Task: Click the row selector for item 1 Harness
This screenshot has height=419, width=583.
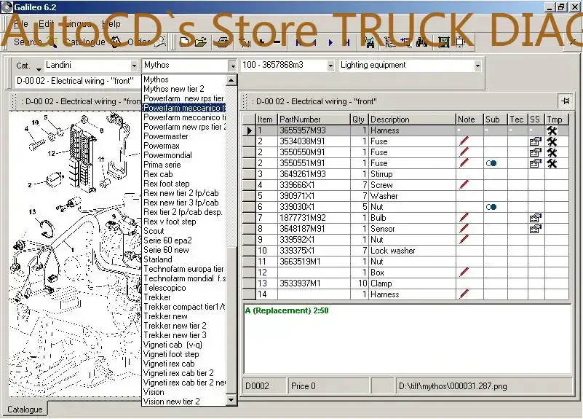Action: click(249, 130)
